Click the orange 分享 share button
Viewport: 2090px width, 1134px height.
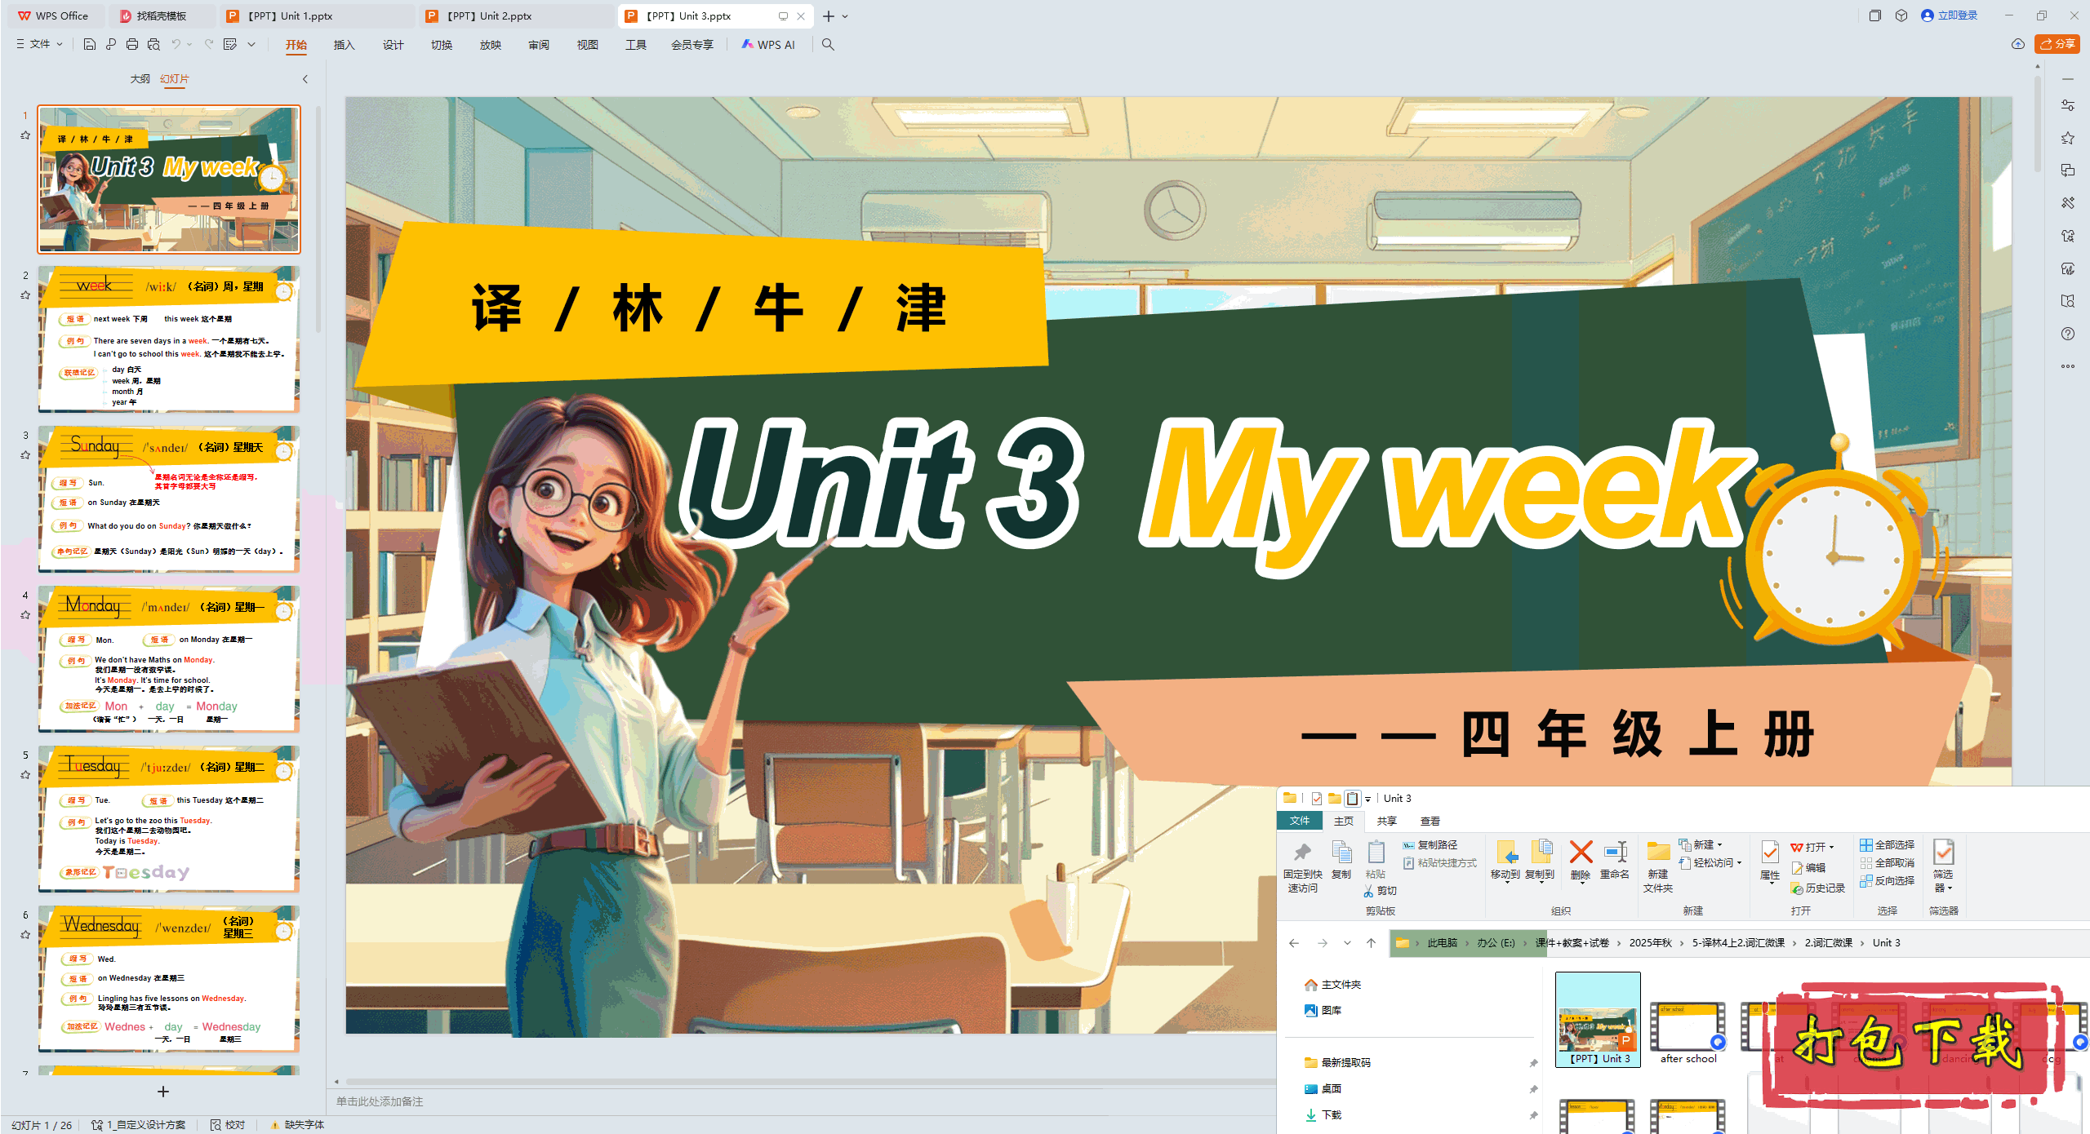click(2057, 44)
